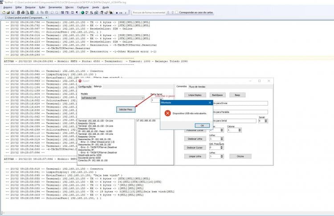
Task: Uncheck terminal 192.168.10.150 in list
Action: tap(138, 120)
